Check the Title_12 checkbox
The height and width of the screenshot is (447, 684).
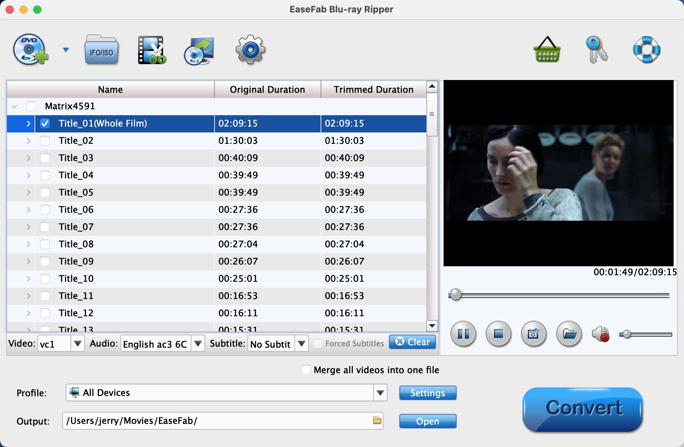(45, 313)
